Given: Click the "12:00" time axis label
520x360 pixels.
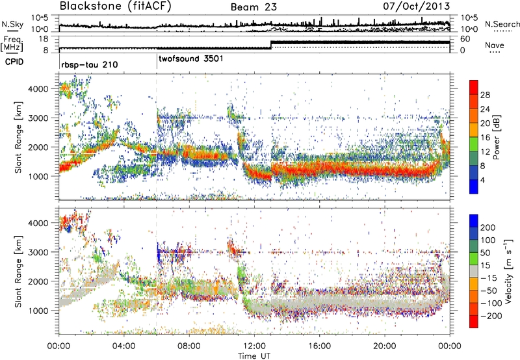Looking at the screenshot, I should pos(254,346).
